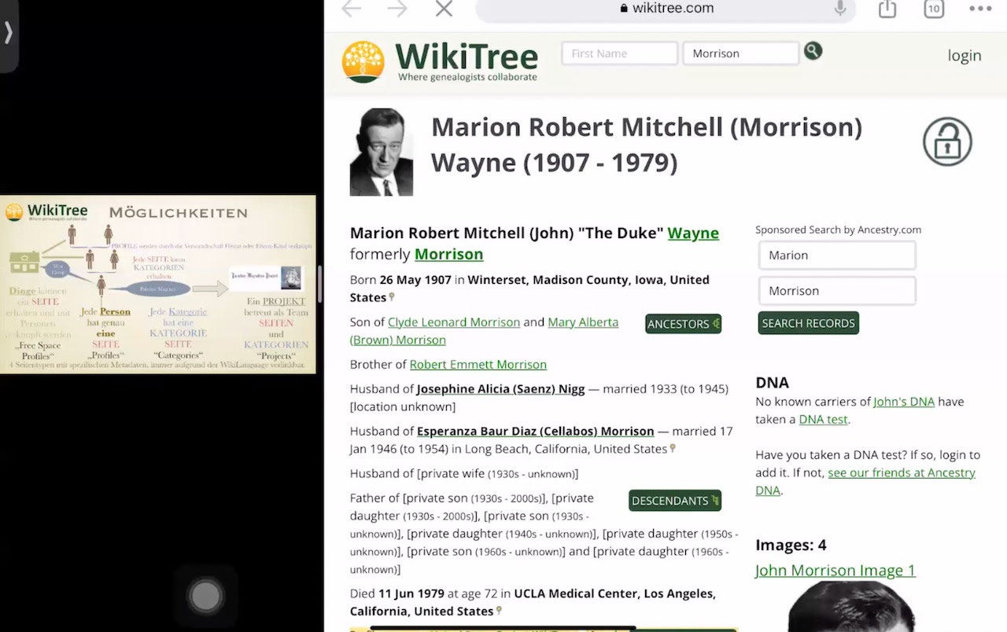Click the DESCENDANTS button
This screenshot has height=632, width=1007.
pos(675,501)
